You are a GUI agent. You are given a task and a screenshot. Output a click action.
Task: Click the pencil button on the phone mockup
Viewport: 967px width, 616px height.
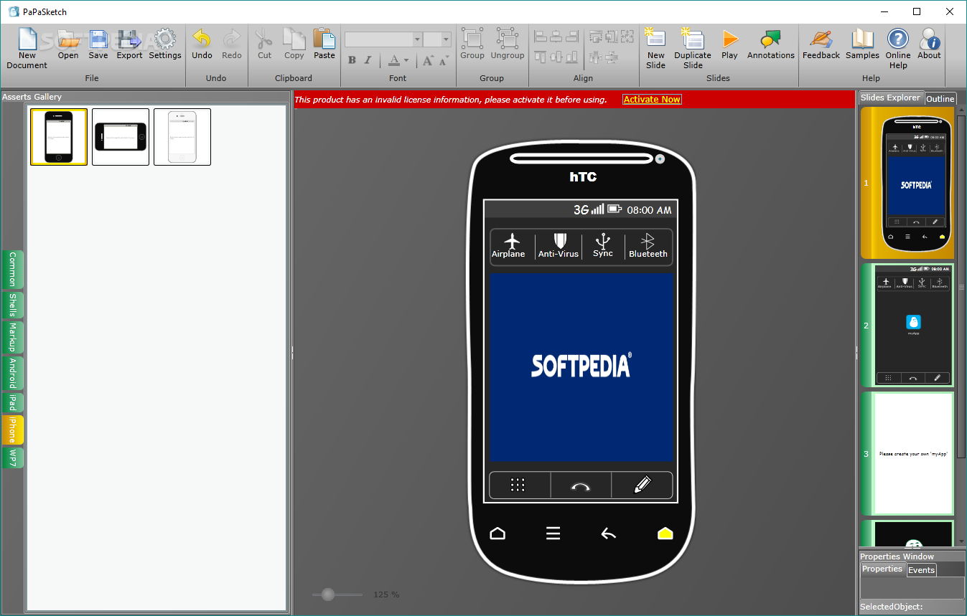[x=643, y=485]
